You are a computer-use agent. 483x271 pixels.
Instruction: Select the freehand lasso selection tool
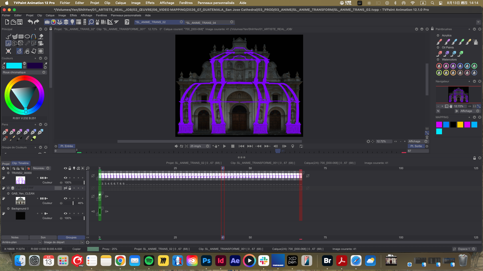pos(15,43)
